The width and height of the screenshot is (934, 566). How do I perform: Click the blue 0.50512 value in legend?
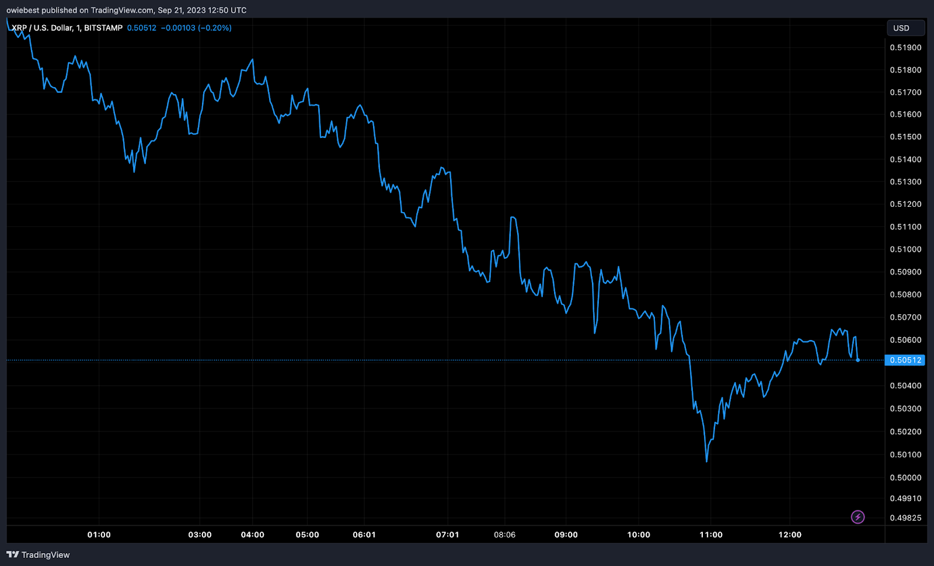coord(142,28)
